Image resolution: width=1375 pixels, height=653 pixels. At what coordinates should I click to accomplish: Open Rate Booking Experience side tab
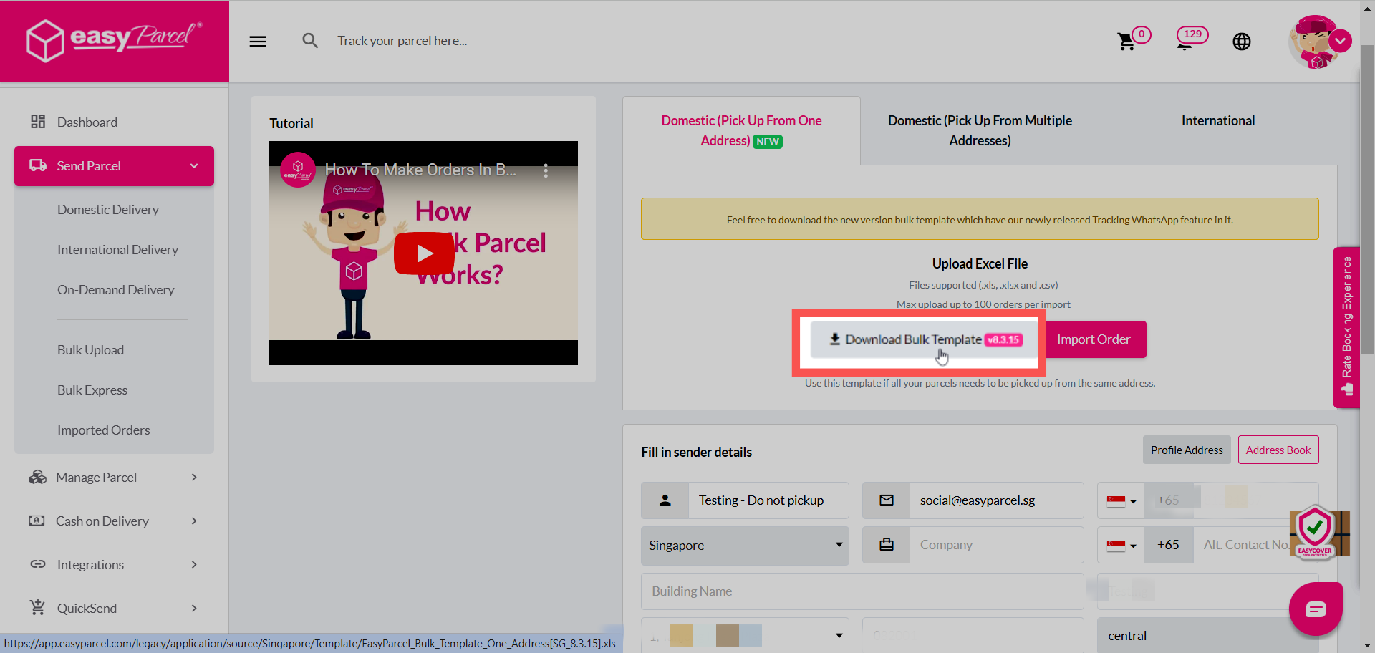(x=1346, y=327)
